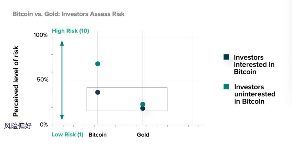Image resolution: width=292 pixels, height=151 pixels.
Task: Click the High Risk (10) label
Action: (70, 31)
